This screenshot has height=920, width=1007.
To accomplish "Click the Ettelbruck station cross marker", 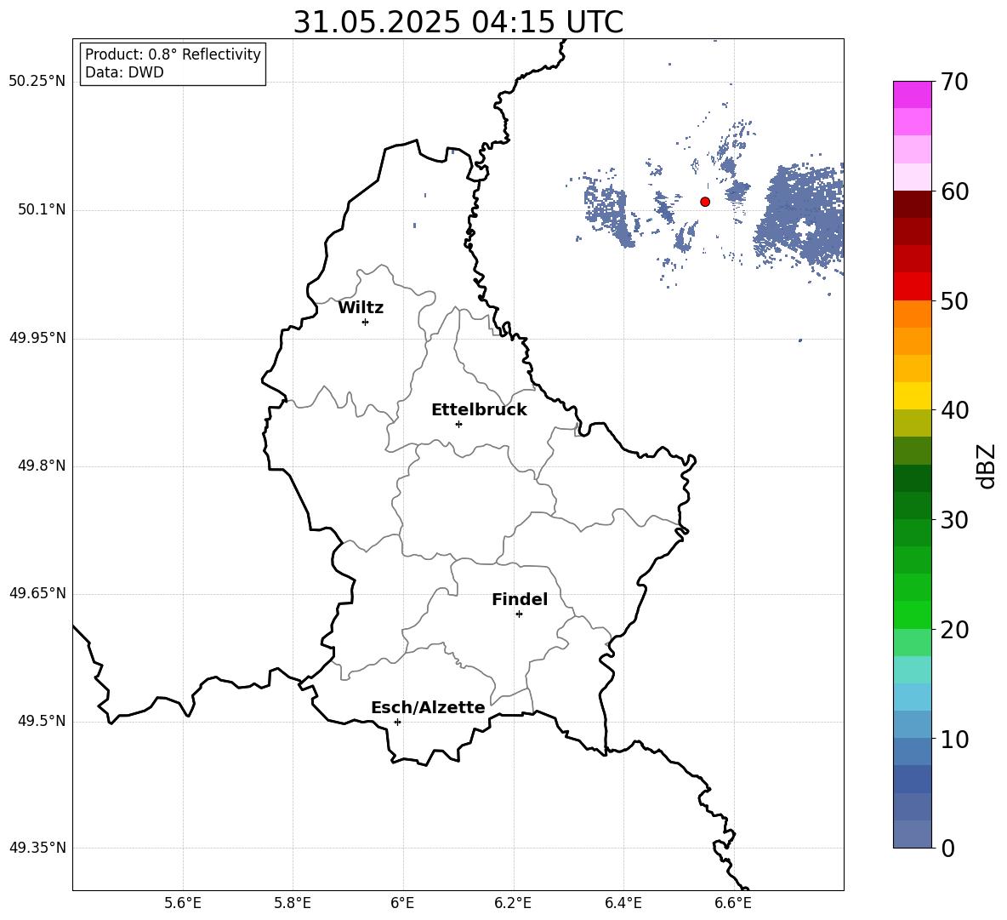I will point(458,424).
